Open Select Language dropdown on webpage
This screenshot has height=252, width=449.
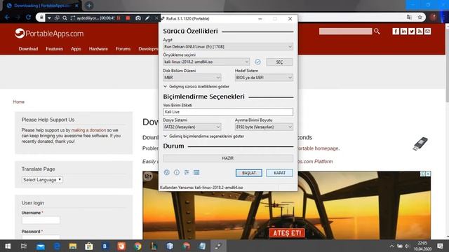click(x=42, y=180)
